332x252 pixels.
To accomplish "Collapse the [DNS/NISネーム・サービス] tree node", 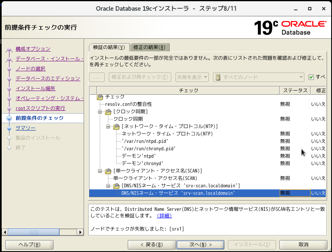I will (108, 186).
